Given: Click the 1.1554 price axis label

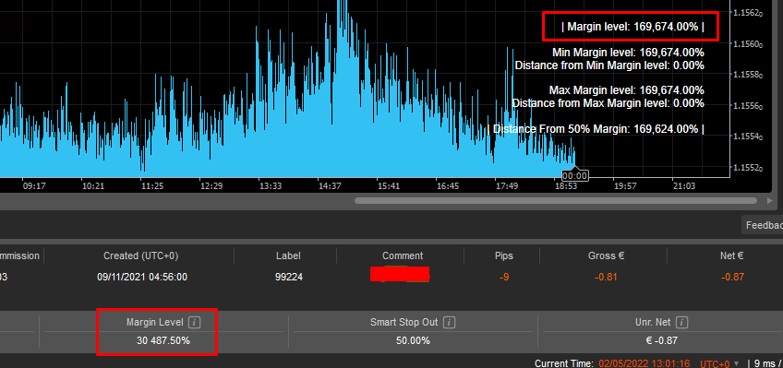Looking at the screenshot, I should tap(748, 137).
